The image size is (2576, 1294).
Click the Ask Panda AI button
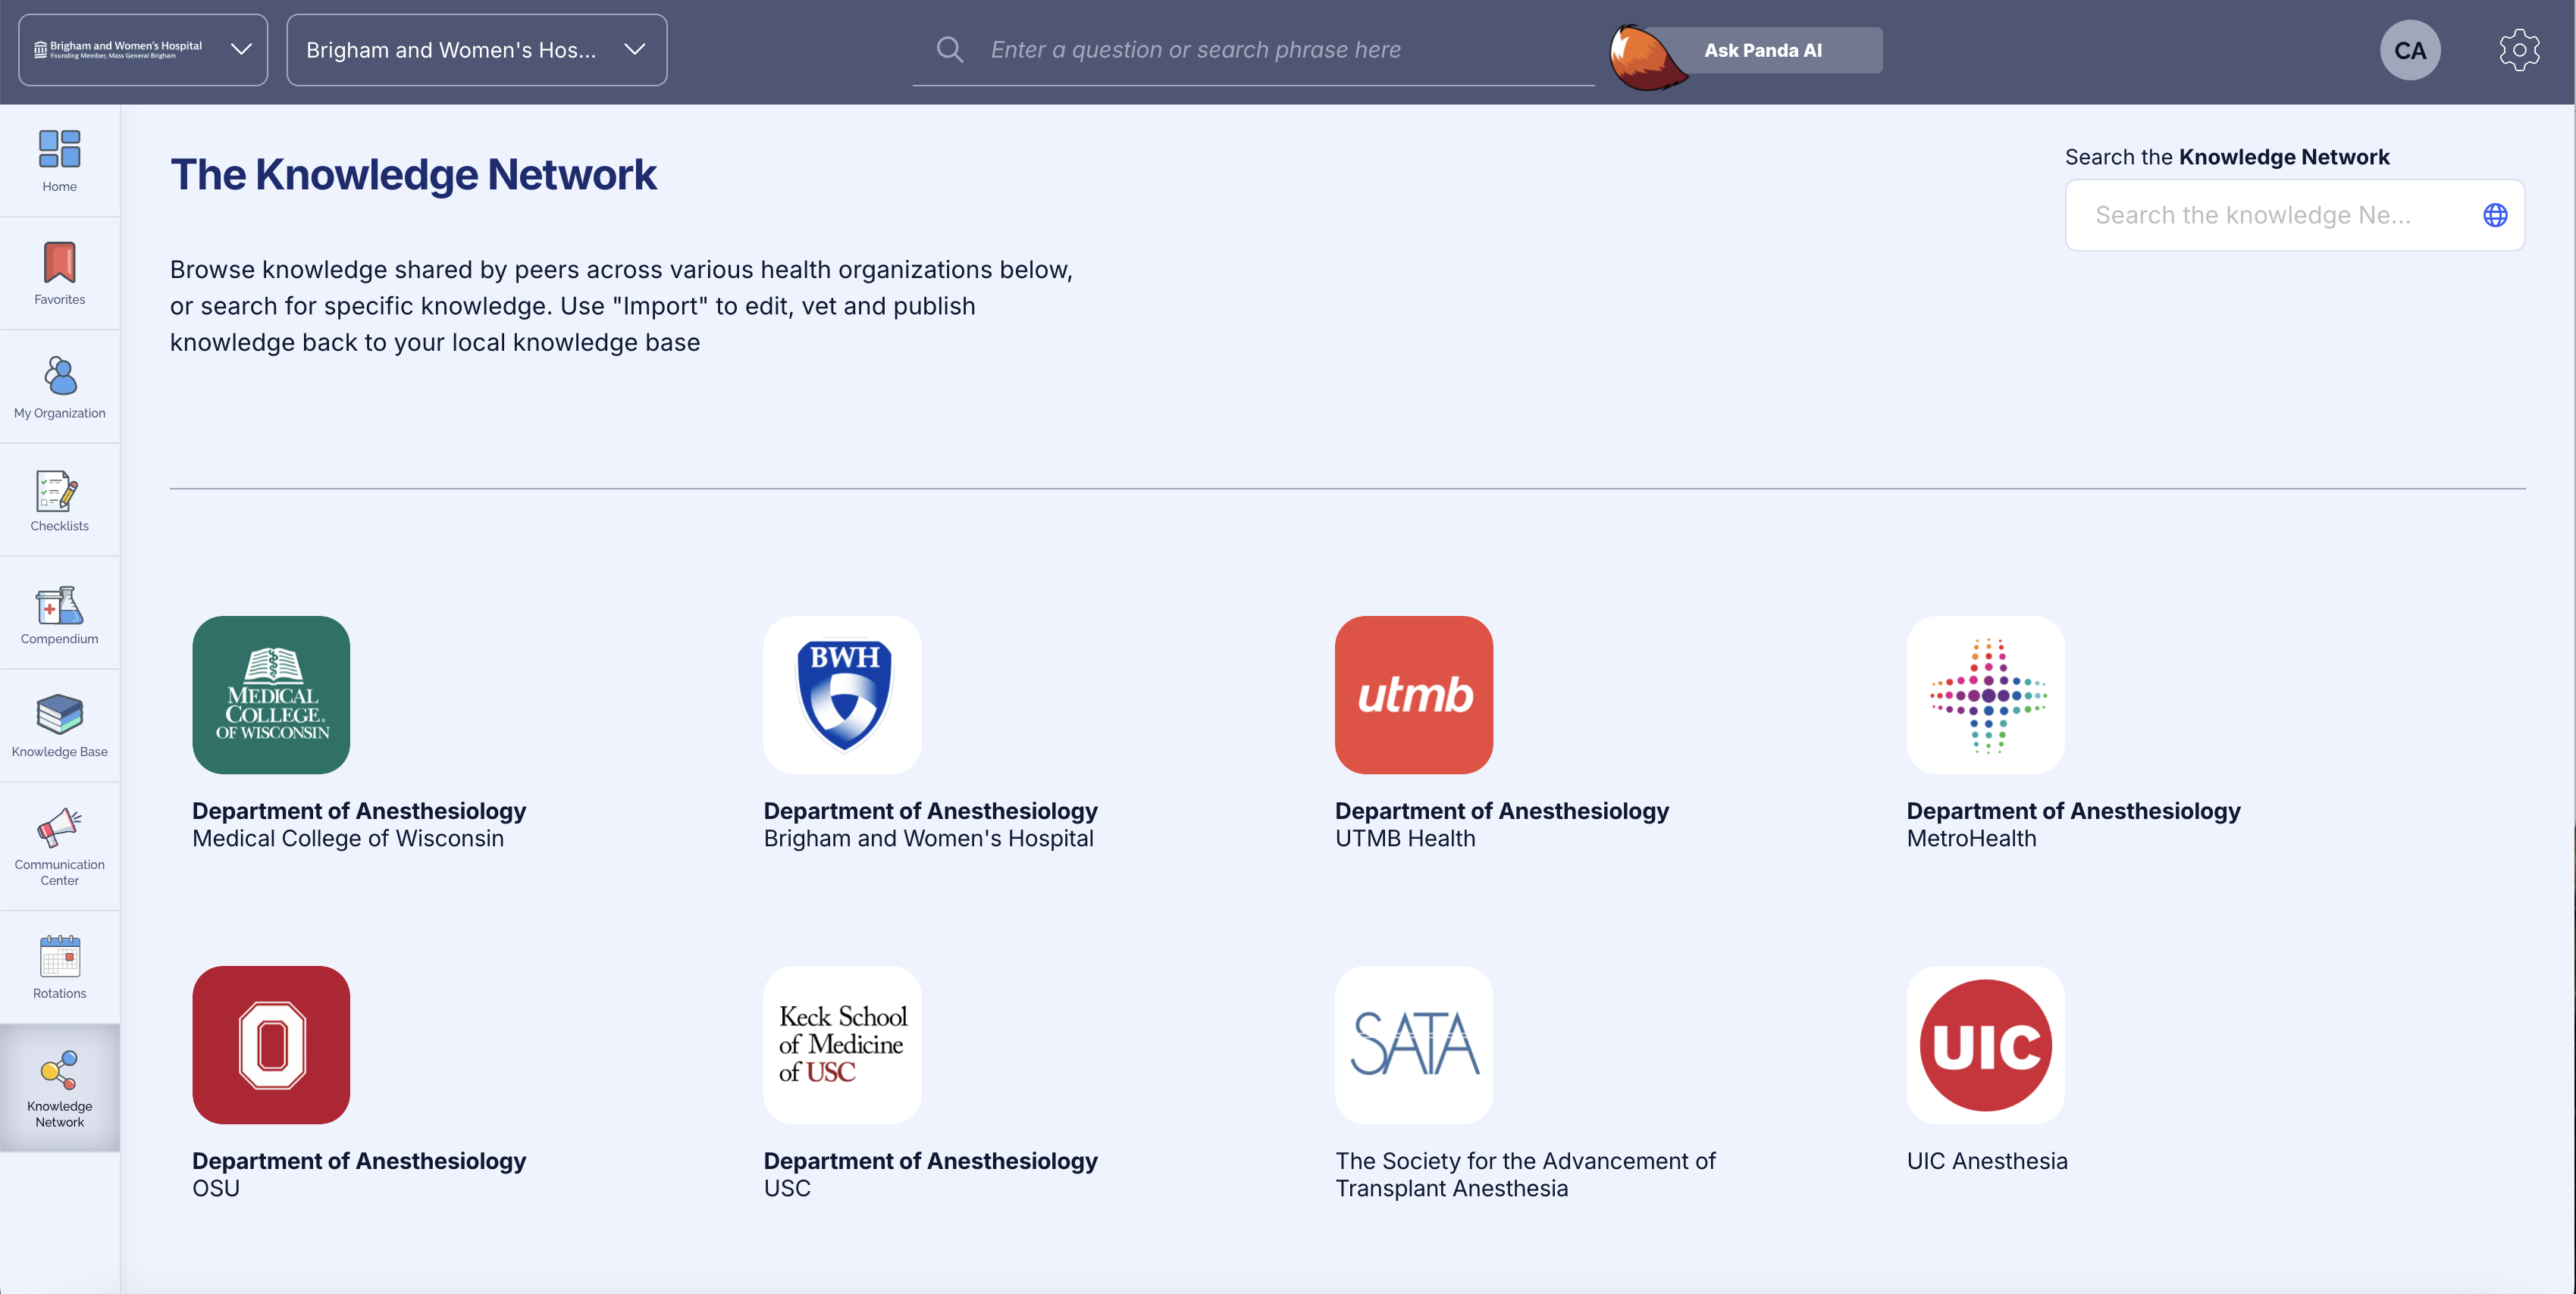click(1762, 50)
